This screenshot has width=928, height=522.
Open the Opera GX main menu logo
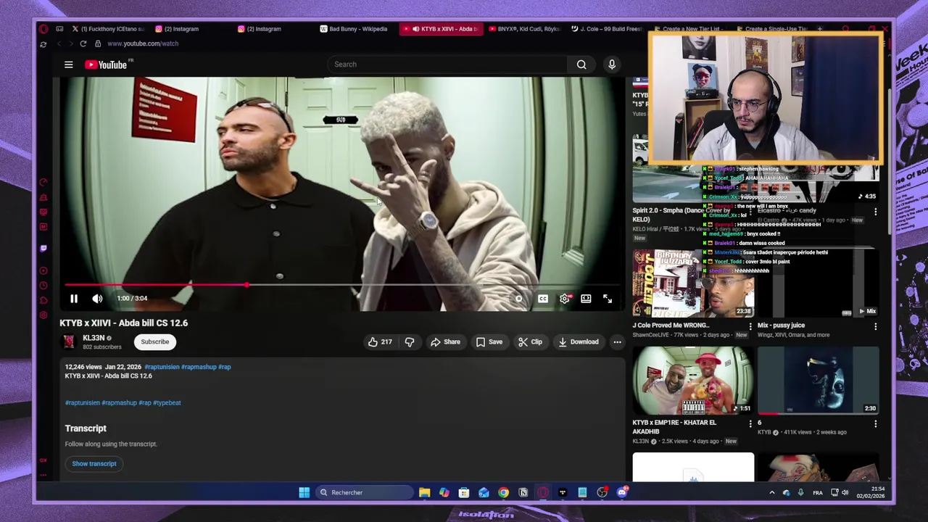pyautogui.click(x=43, y=29)
